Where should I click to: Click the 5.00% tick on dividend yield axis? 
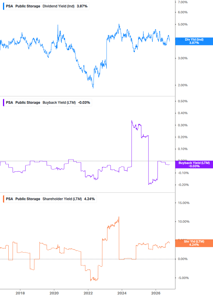tap(183, 25)
